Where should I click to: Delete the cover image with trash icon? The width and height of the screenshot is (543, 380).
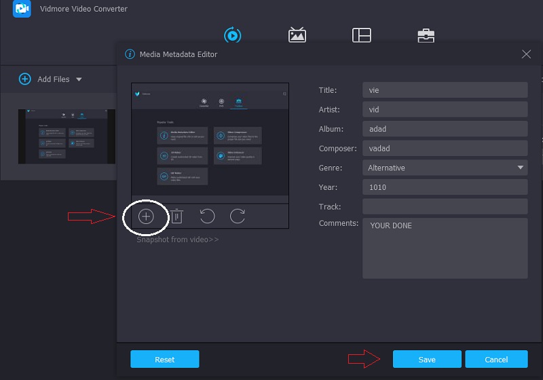tap(176, 216)
